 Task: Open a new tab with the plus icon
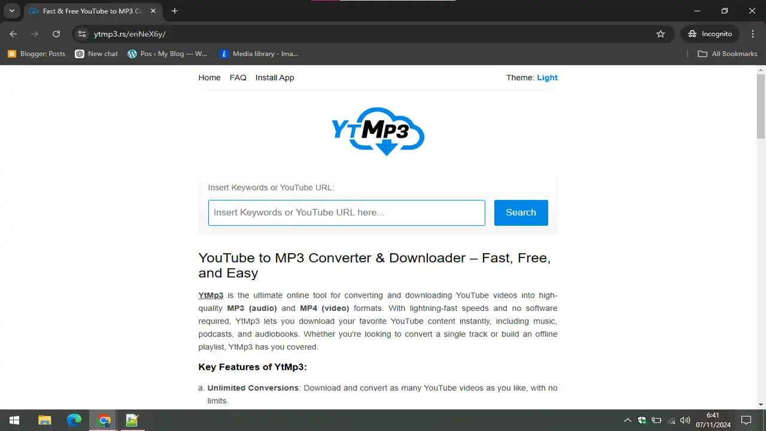coord(175,11)
